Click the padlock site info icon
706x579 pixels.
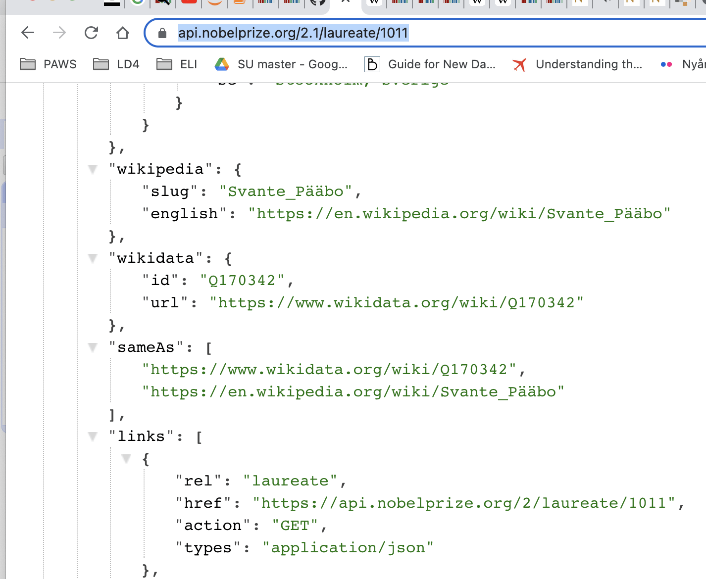tap(162, 33)
